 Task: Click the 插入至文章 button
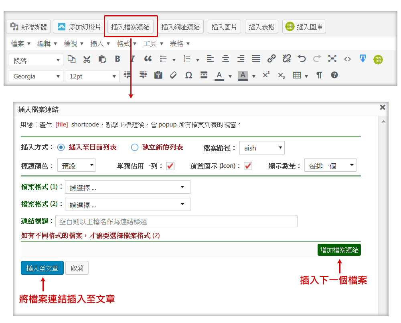pyautogui.click(x=42, y=268)
